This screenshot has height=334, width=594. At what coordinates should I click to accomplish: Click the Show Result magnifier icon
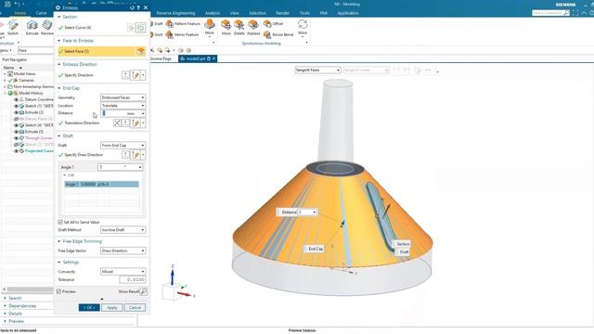[143, 291]
